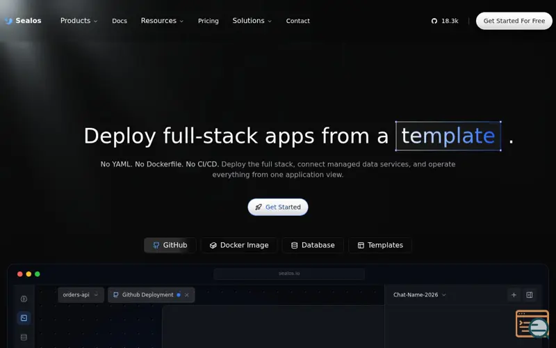Select the Database tab
Viewport: 556px width, 348px height.
313,245
